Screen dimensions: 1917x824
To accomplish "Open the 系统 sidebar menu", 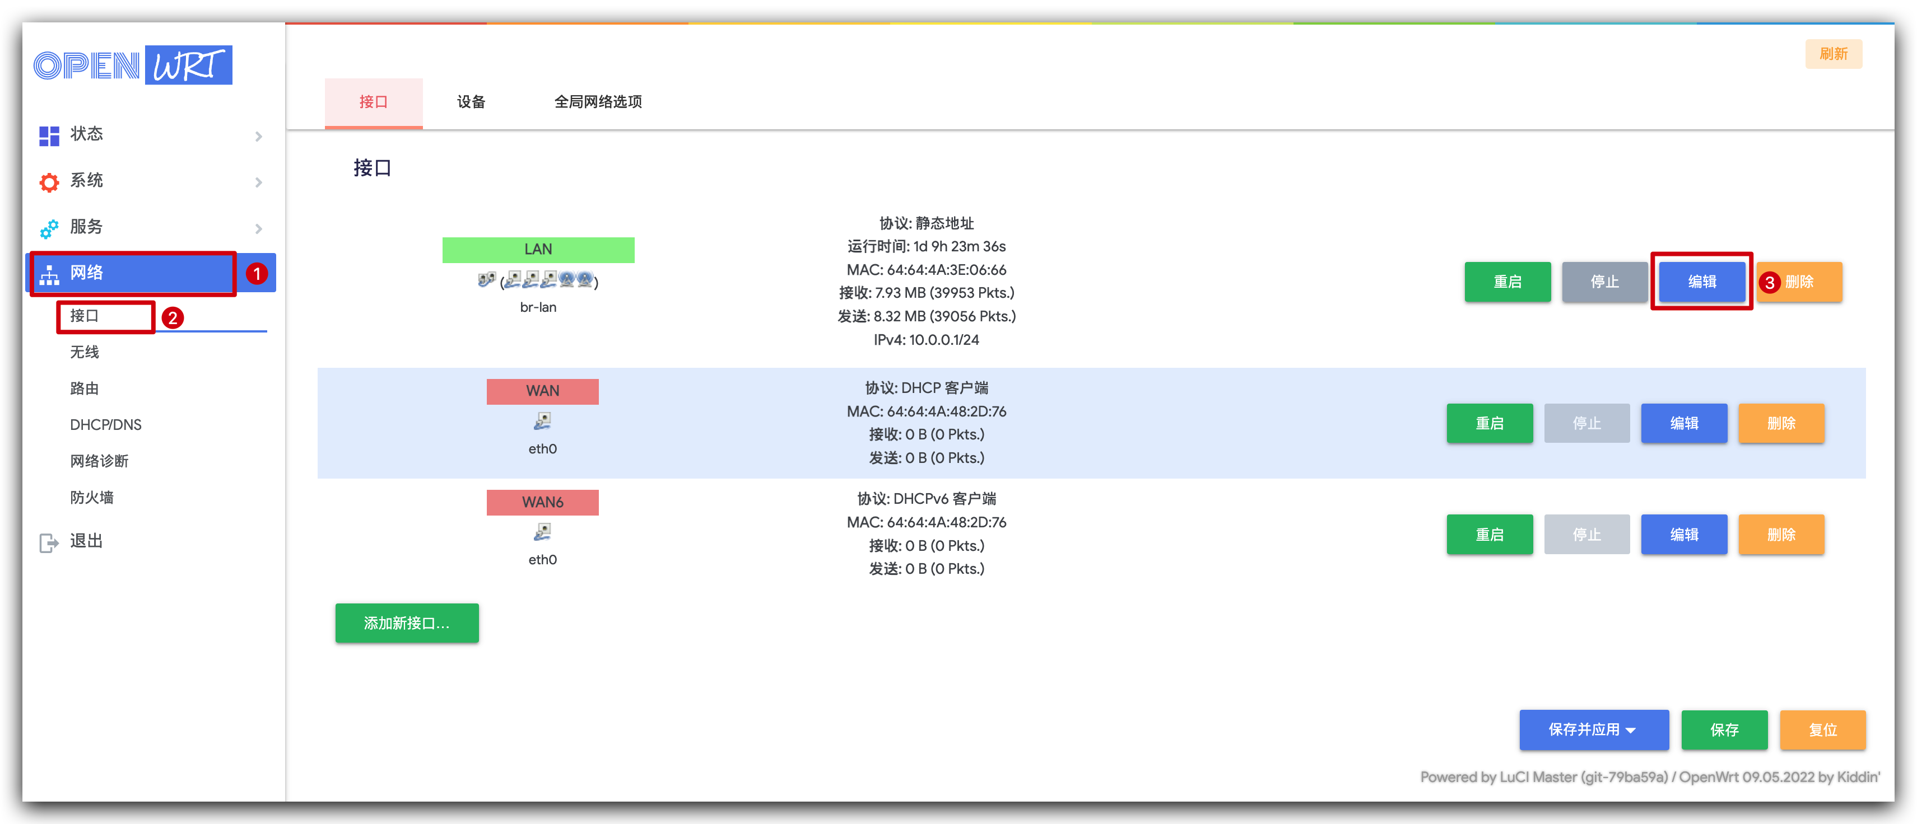I will pyautogui.click(x=151, y=181).
